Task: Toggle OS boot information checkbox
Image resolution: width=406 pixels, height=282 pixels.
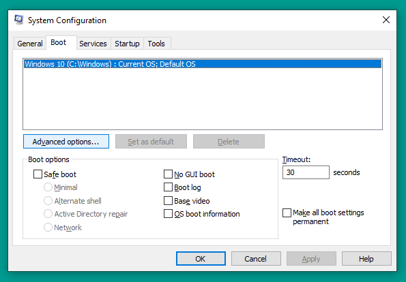Action: pos(168,214)
